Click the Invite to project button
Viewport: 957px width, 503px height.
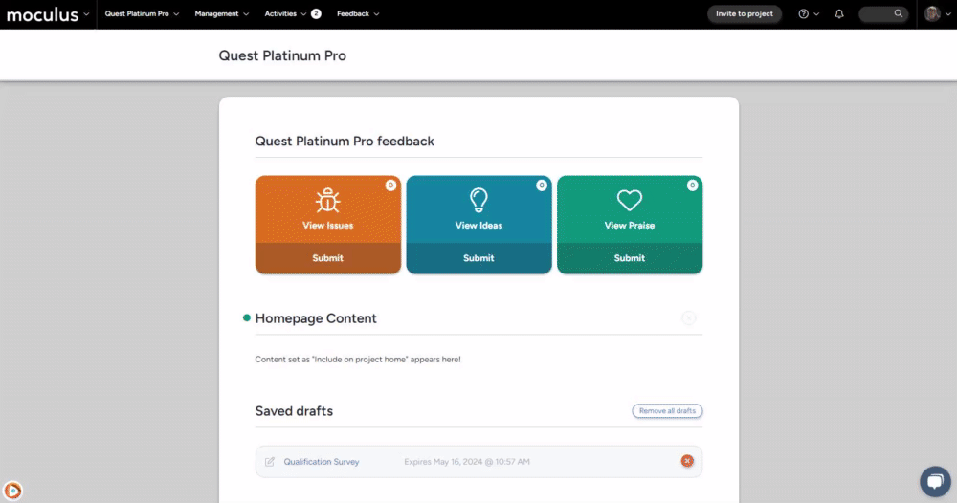coord(745,14)
